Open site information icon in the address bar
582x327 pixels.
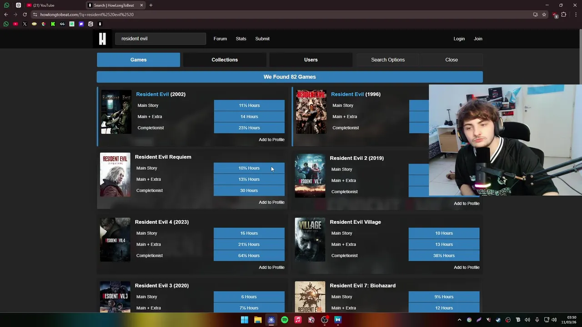click(35, 15)
